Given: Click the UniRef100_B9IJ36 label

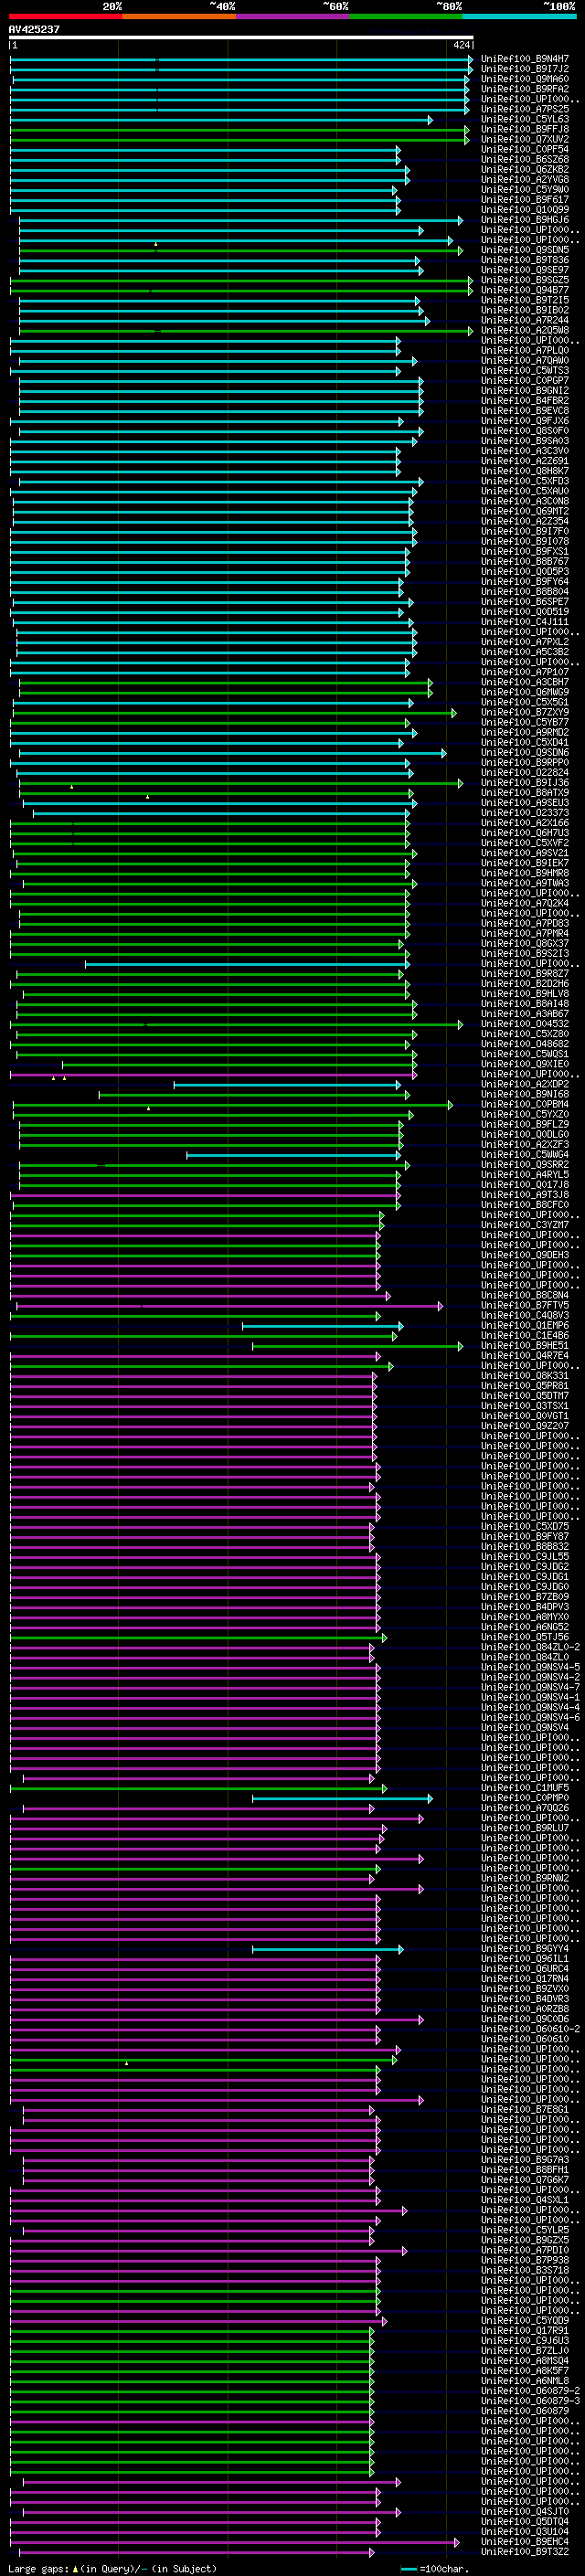Looking at the screenshot, I should (525, 783).
